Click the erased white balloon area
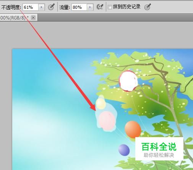Viewport: 193px width, 170px height. (128, 81)
